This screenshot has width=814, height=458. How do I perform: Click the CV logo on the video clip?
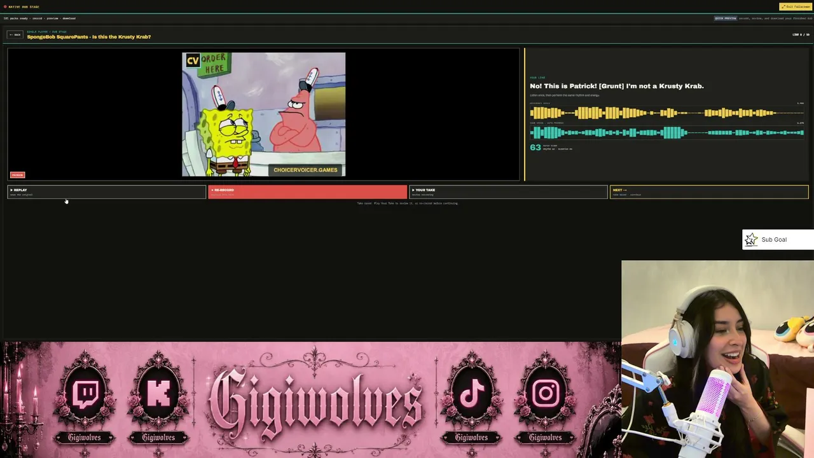(193, 60)
